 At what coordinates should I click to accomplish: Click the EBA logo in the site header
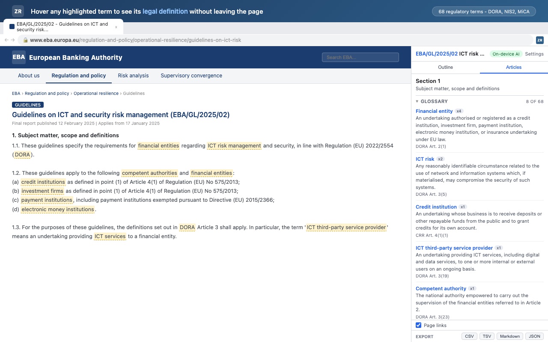(19, 57)
